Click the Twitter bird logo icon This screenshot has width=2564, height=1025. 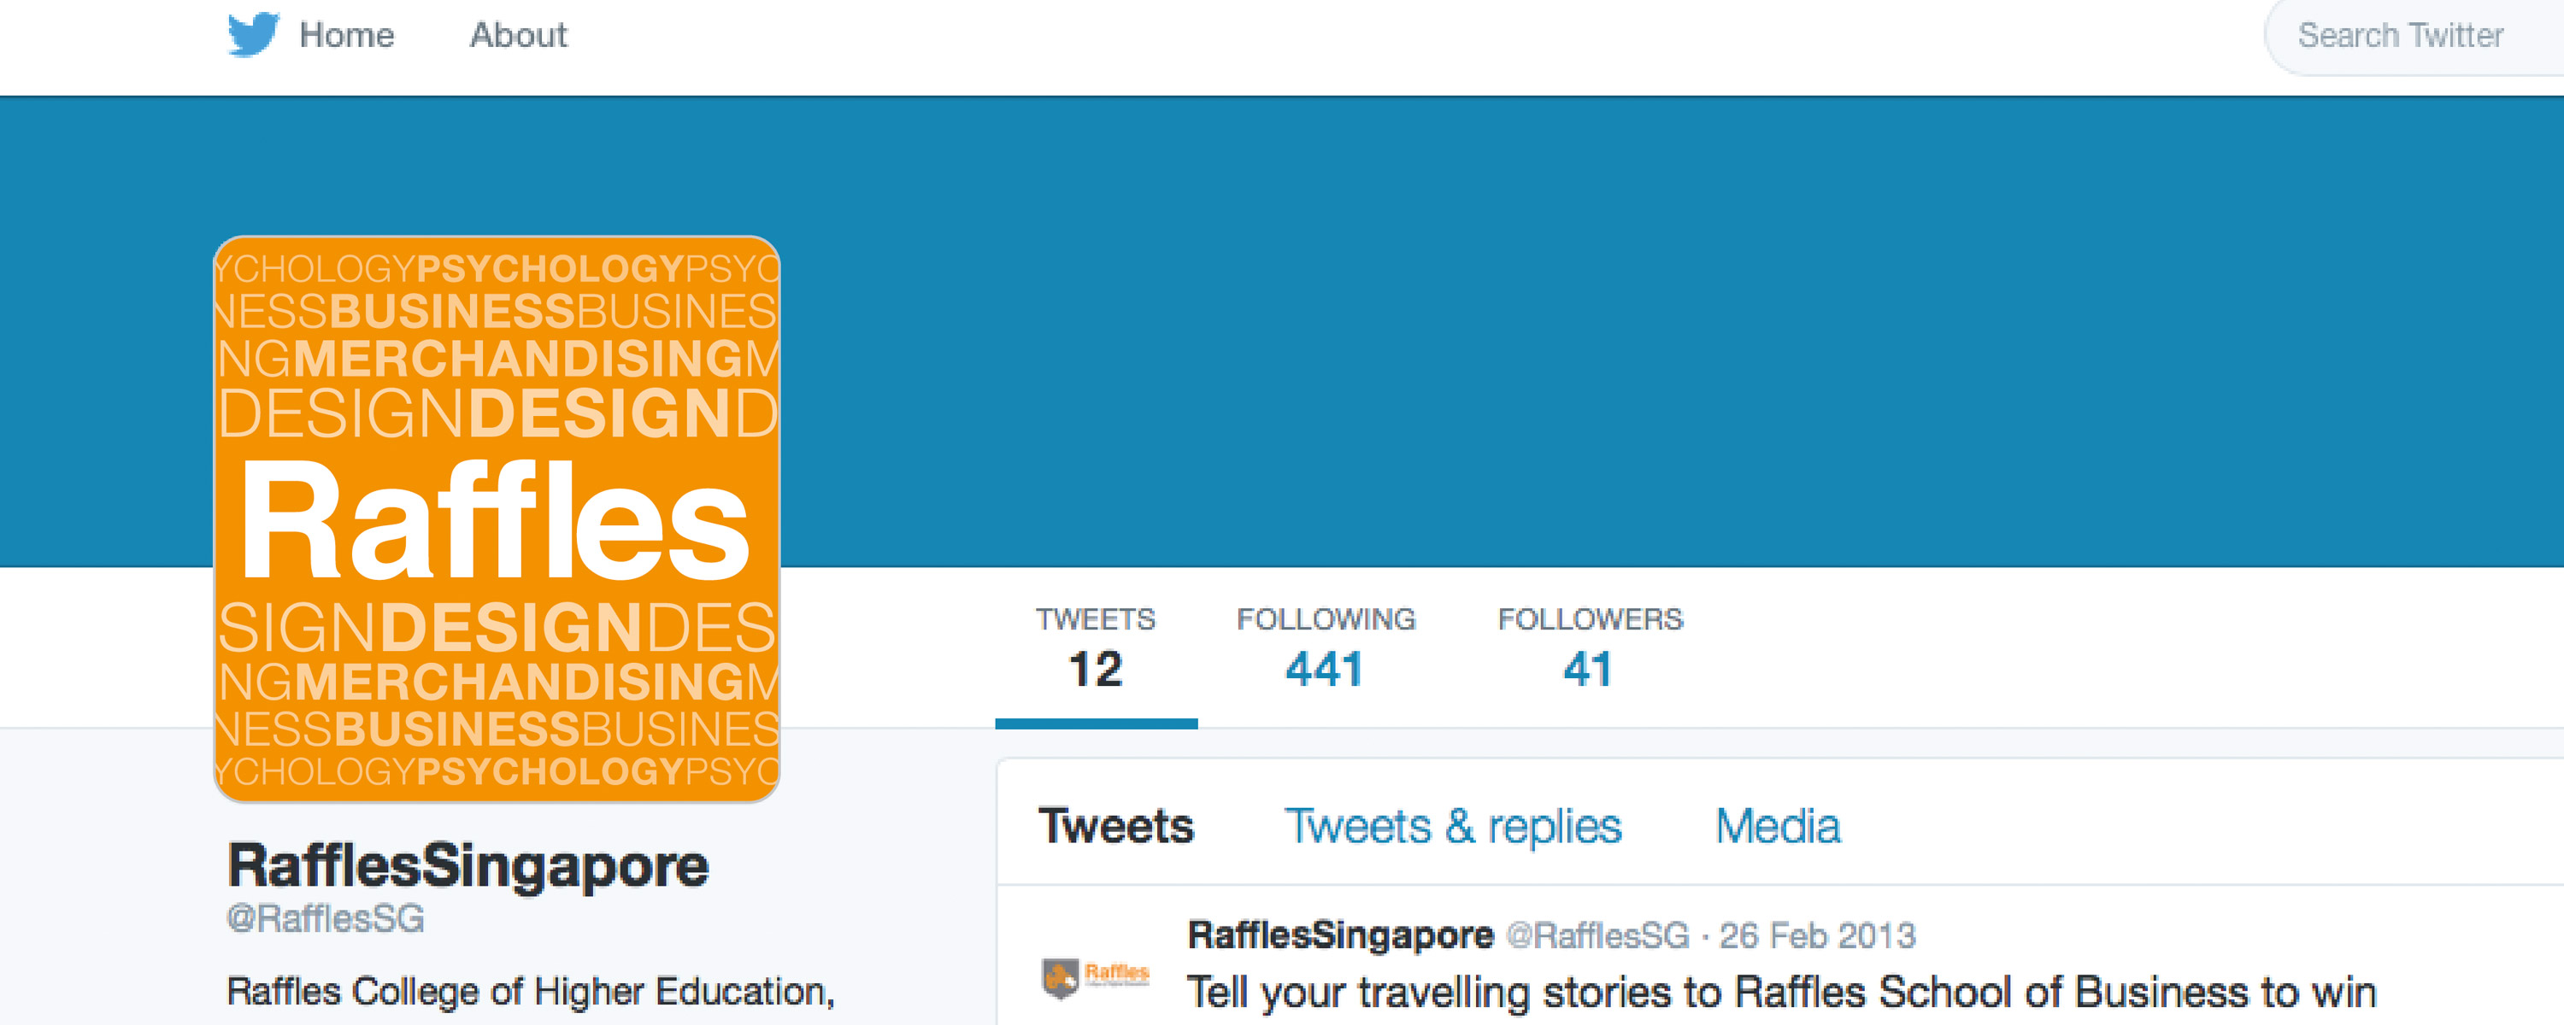pos(253,35)
